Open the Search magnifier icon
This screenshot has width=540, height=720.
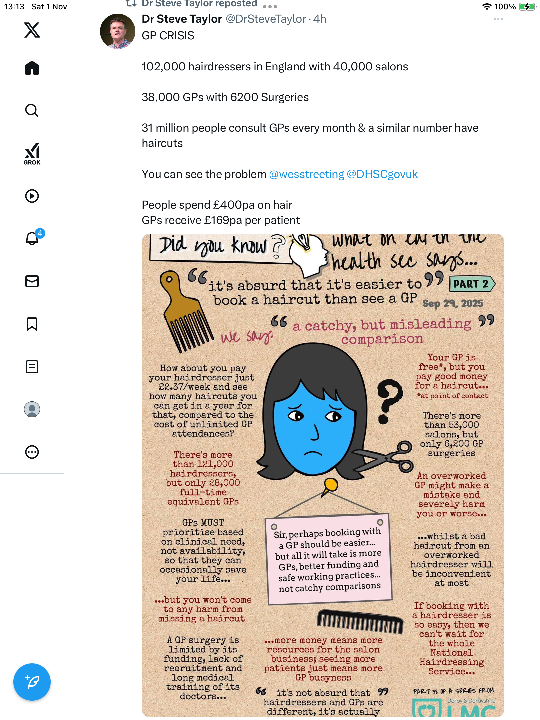[x=32, y=110]
